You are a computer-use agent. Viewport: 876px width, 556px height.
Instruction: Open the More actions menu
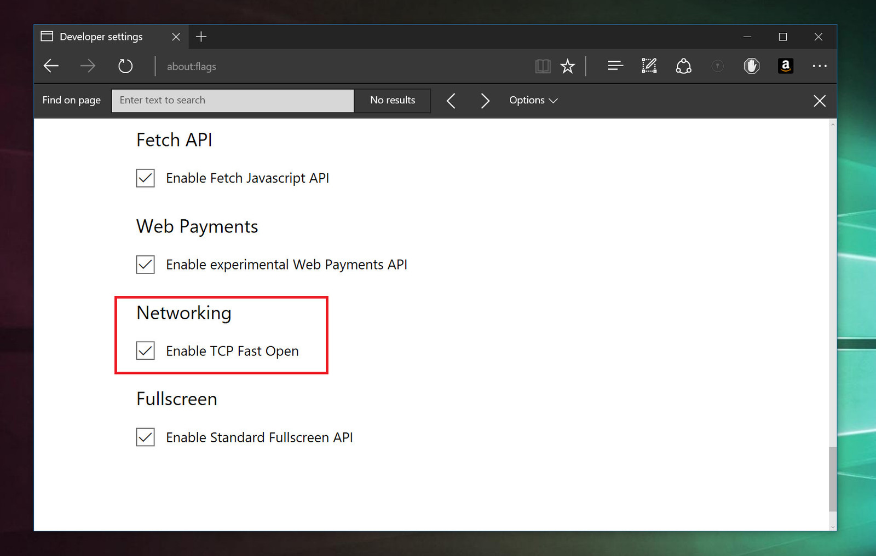[820, 66]
